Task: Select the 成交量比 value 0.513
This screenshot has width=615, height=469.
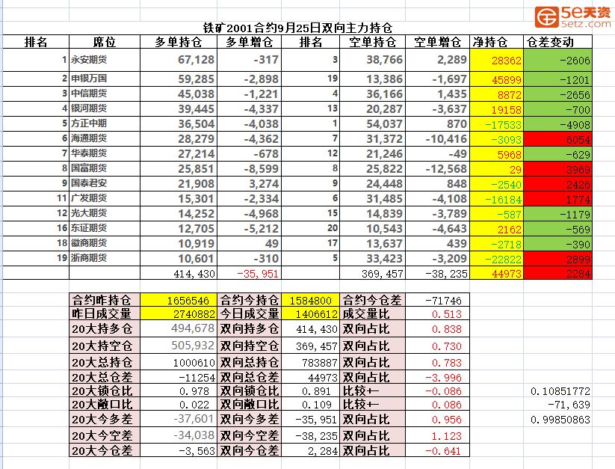Action: point(437,313)
